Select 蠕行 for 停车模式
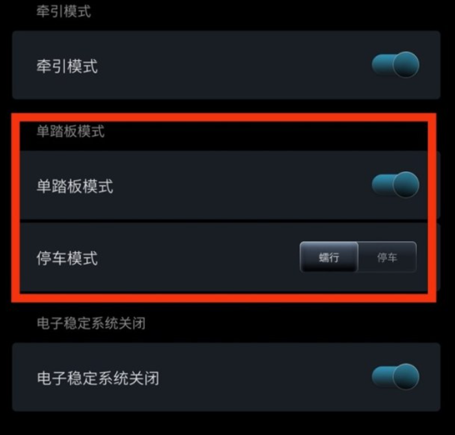Viewport: 455px width, 435px height. pyautogui.click(x=329, y=257)
